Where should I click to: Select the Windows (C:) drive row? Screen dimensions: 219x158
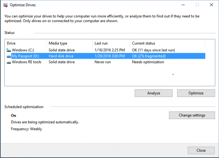tap(105, 50)
